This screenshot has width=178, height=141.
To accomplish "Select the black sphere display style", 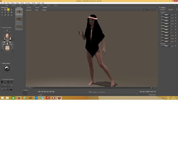I will [x=11, y=89].
